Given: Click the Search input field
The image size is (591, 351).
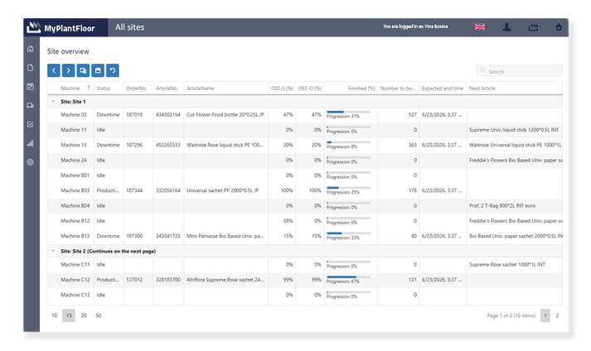Looking at the screenshot, I should (520, 71).
